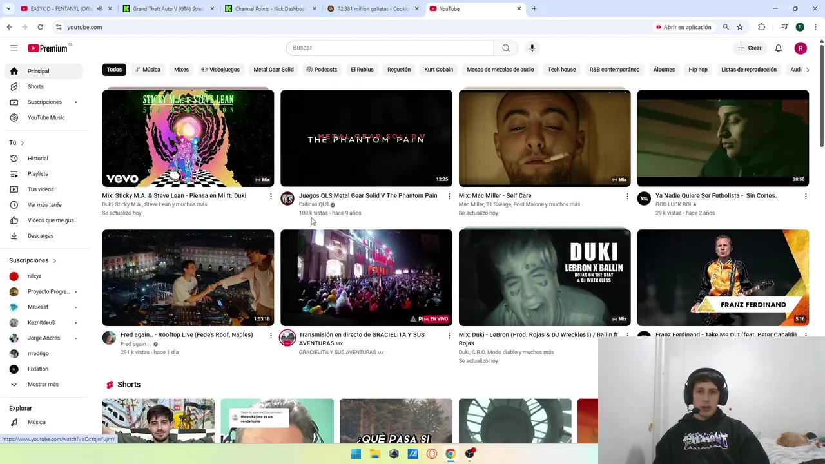Click the Fred again.. channel avatar
This screenshot has width=825, height=464.
click(x=109, y=338)
